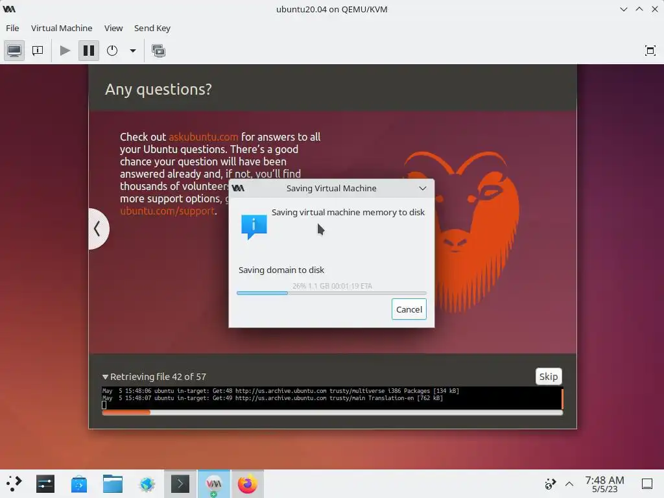Switch to fullscreen view icon
Viewport: 664px width, 498px height.
click(650, 51)
